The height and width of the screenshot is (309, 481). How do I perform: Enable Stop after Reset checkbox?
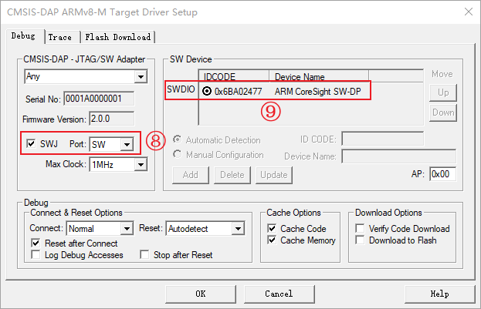[x=144, y=254]
